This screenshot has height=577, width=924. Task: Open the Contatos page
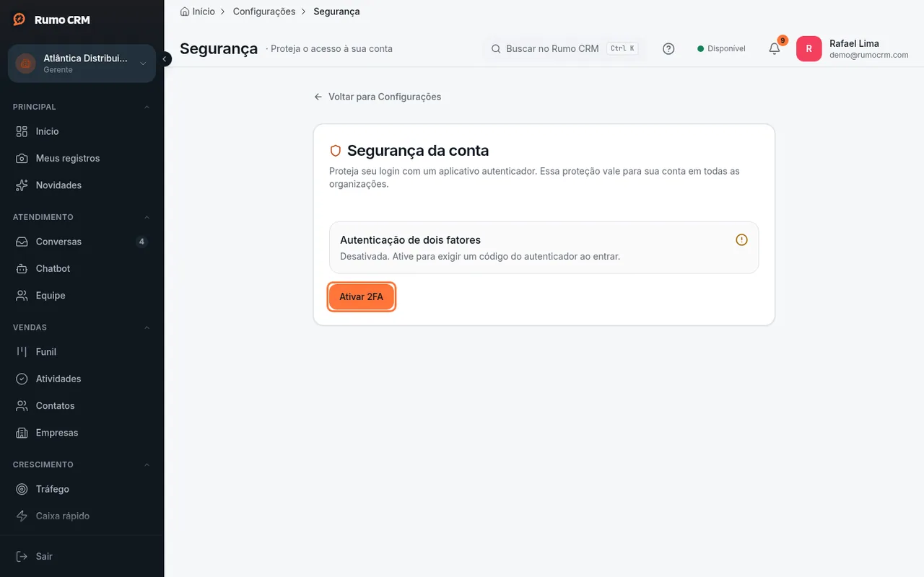tap(82, 406)
